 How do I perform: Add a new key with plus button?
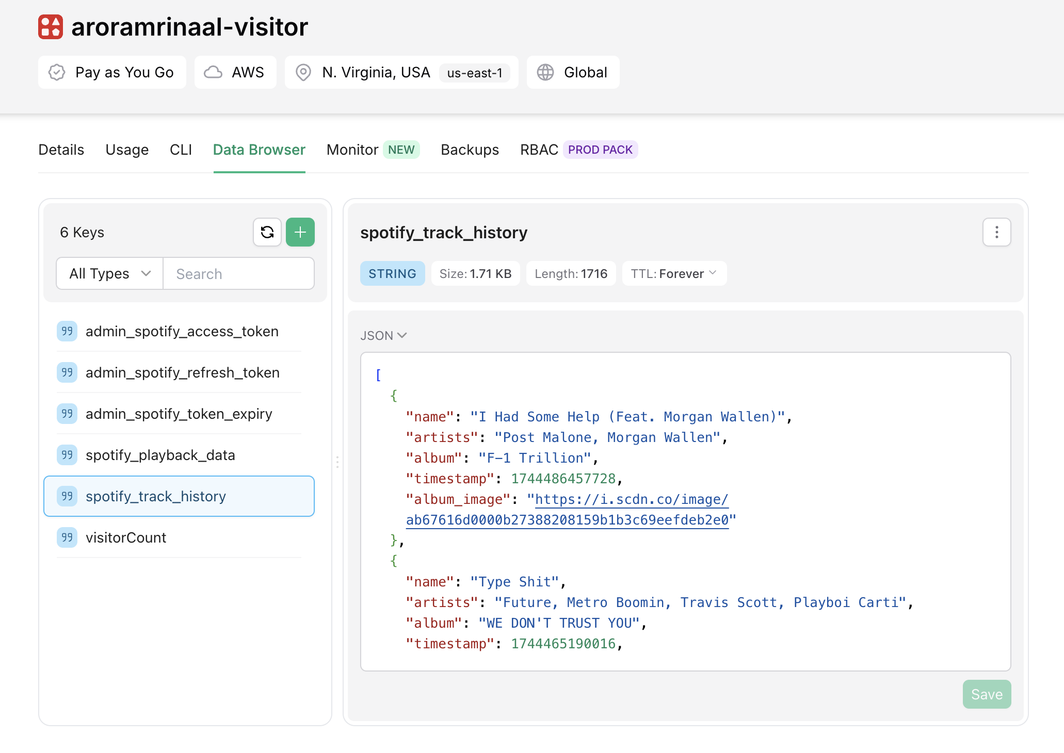coord(300,232)
